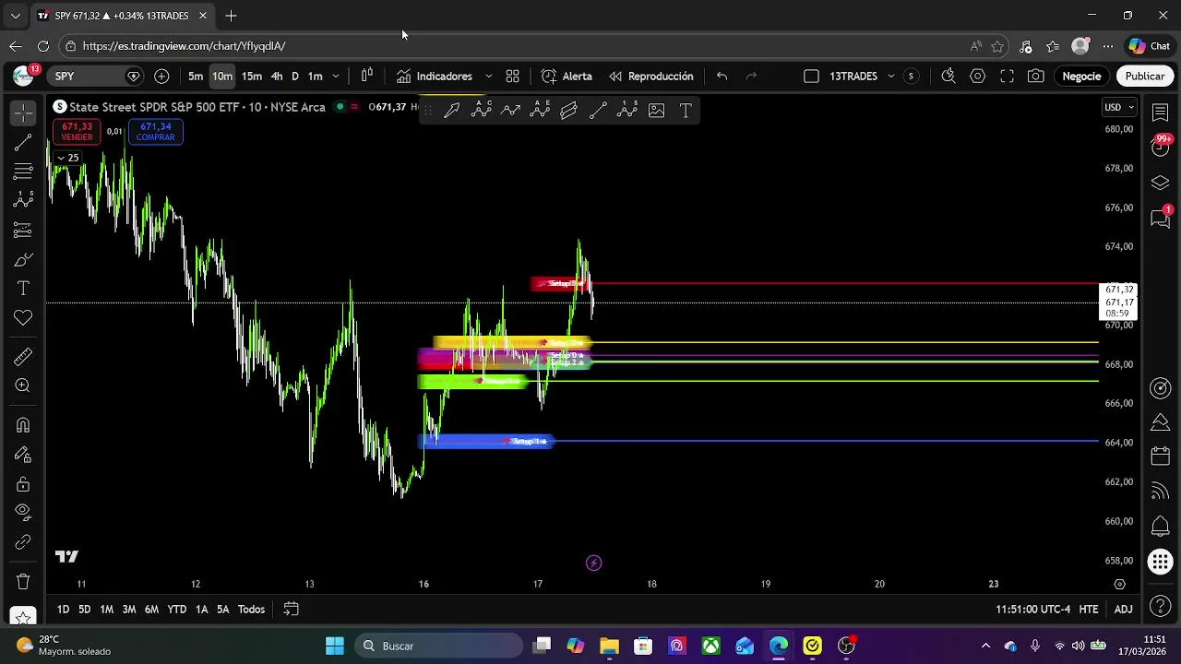
Task: Click the quick search lightning icon
Action: [x=948, y=76]
